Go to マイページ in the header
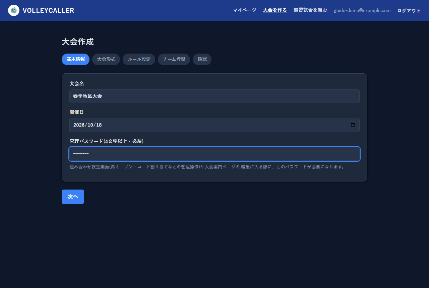The image size is (429, 288). (245, 10)
